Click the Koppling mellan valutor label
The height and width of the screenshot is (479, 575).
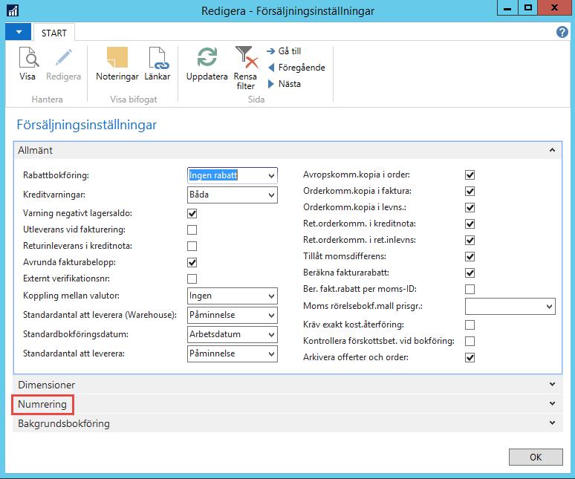click(x=71, y=296)
